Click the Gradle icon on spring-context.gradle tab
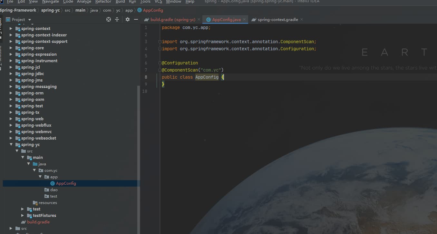Image resolution: width=437 pixels, height=234 pixels. (254, 20)
